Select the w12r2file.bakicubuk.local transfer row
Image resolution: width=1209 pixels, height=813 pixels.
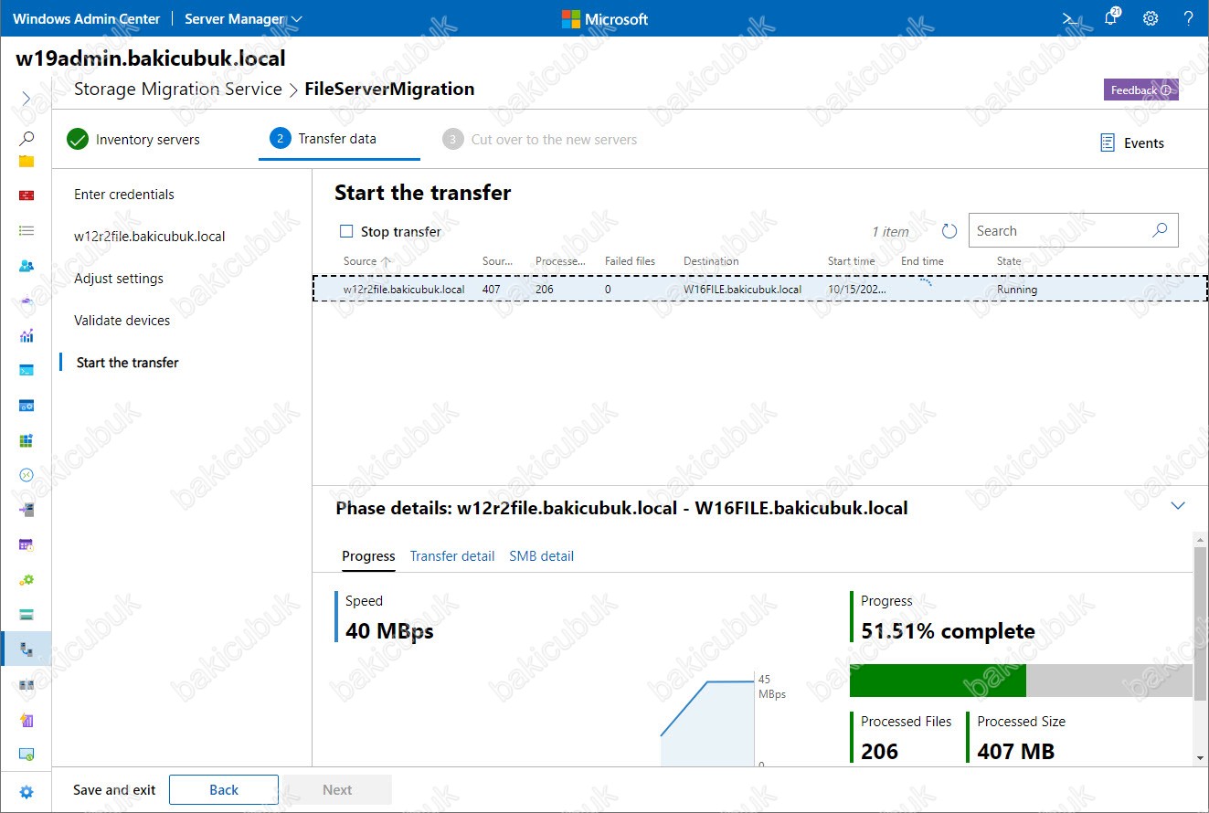point(760,290)
